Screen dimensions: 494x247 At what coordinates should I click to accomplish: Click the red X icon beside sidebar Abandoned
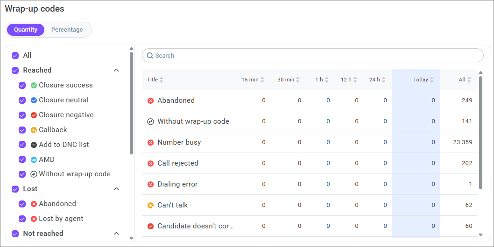[x=34, y=204]
